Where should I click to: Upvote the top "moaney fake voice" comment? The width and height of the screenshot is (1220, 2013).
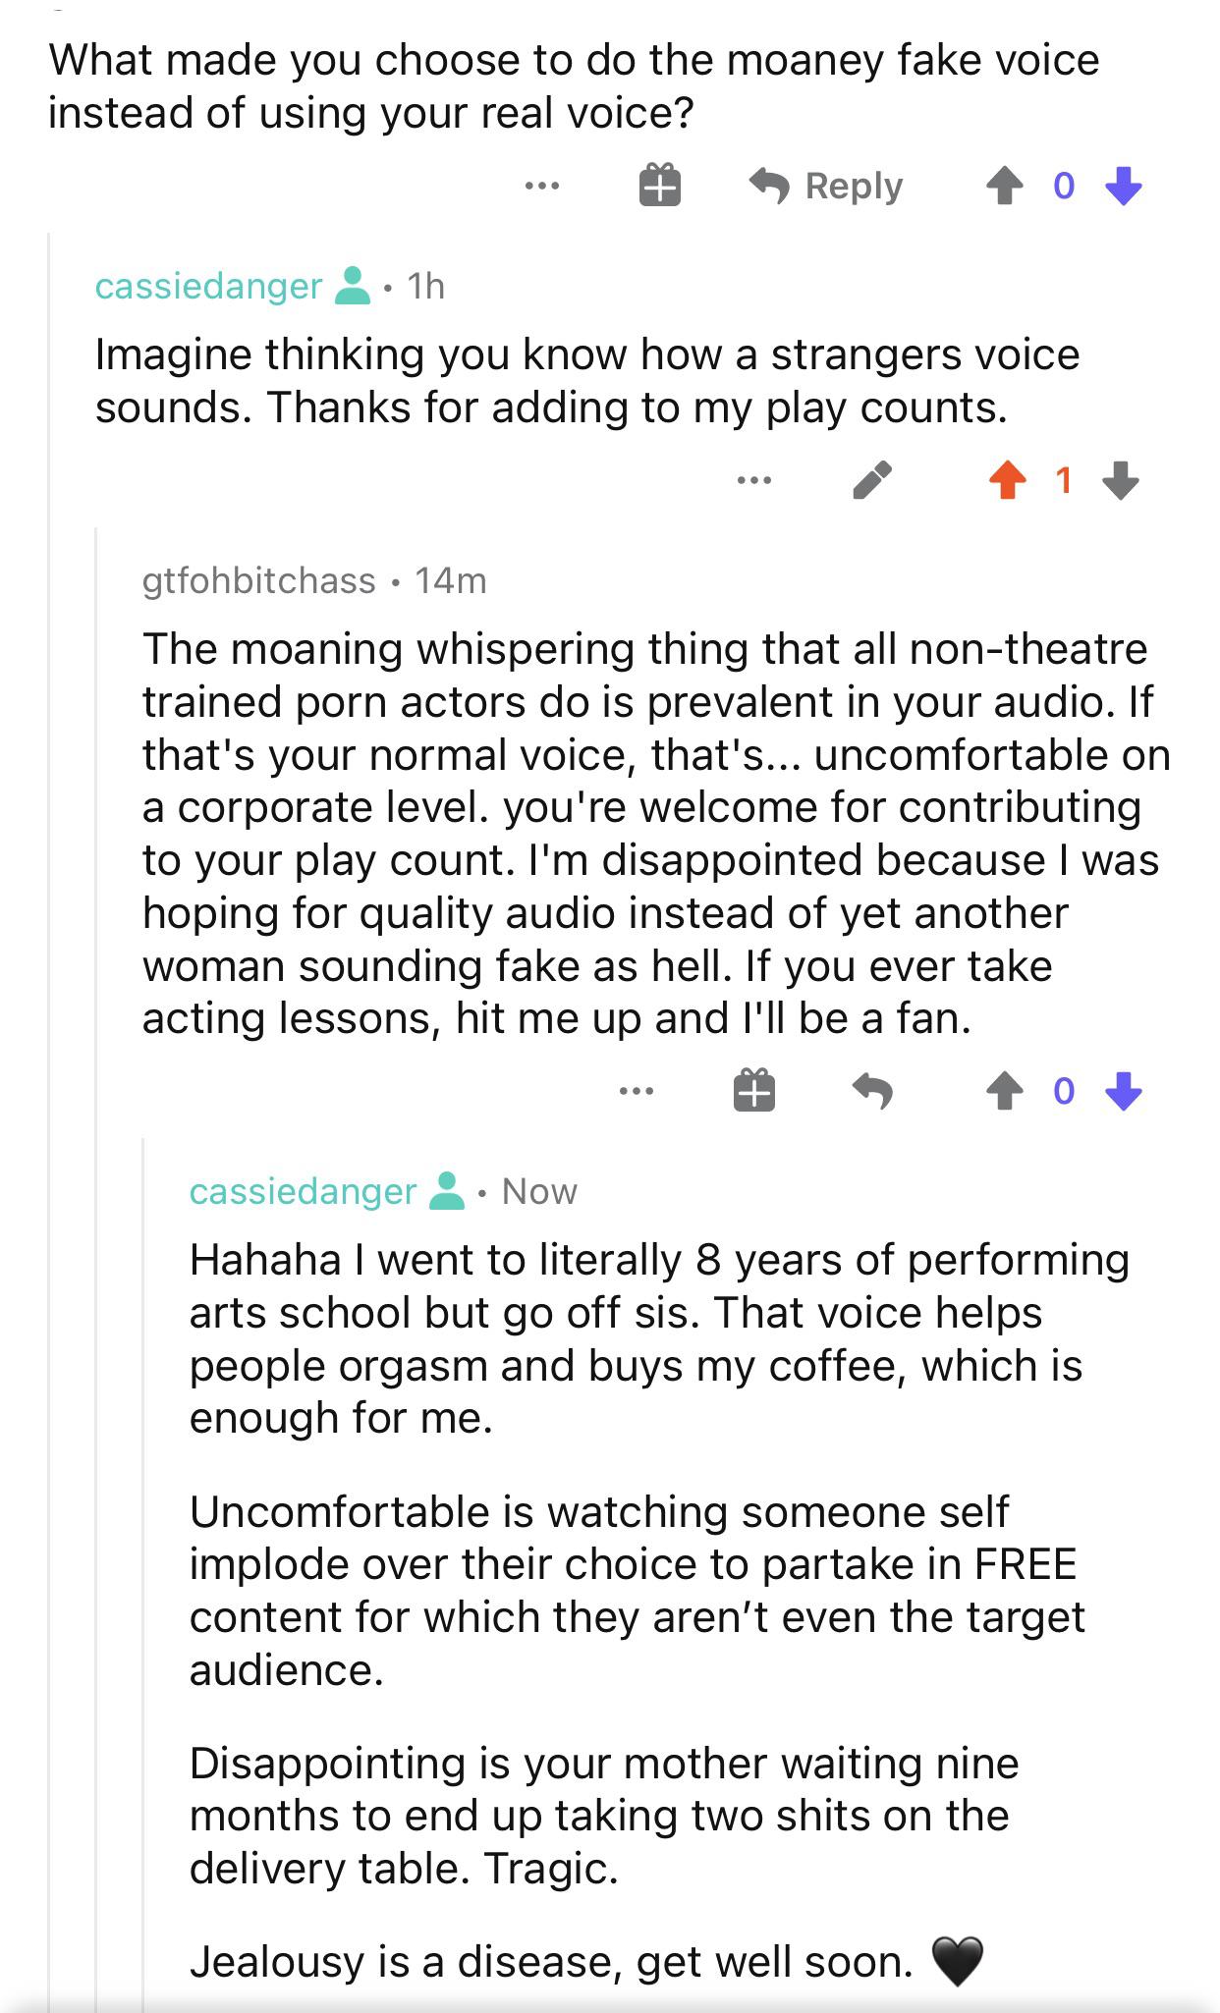click(x=1004, y=186)
